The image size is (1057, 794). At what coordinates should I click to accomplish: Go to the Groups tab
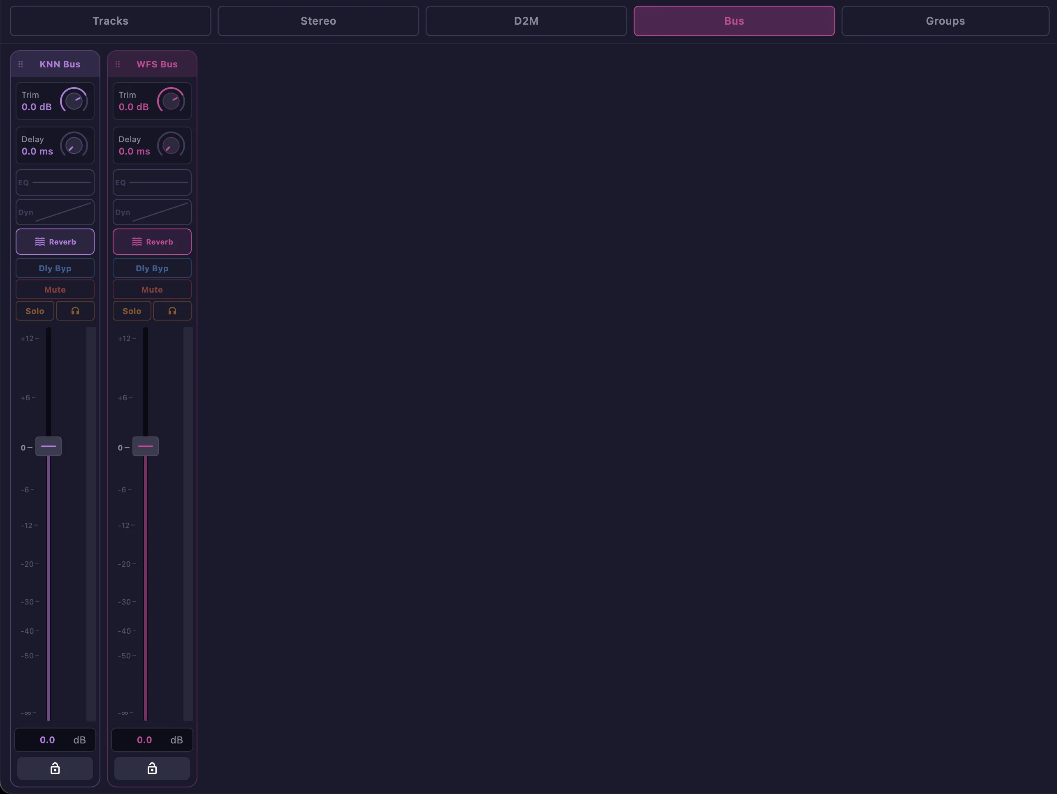pos(945,21)
